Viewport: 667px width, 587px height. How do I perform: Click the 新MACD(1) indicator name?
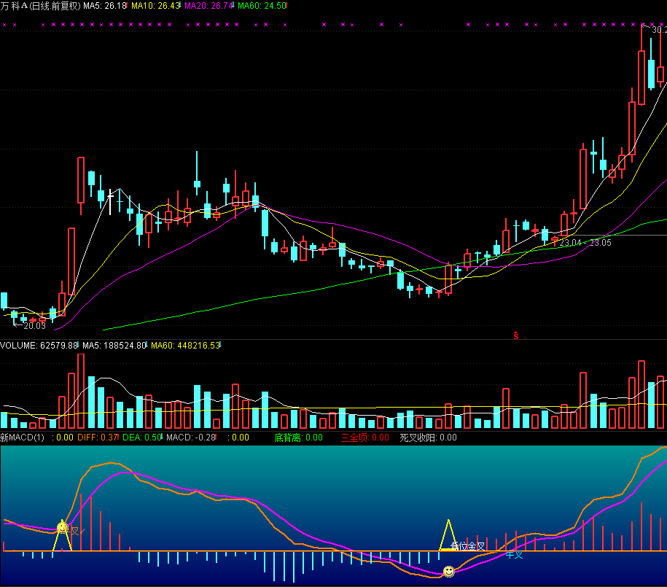point(22,438)
